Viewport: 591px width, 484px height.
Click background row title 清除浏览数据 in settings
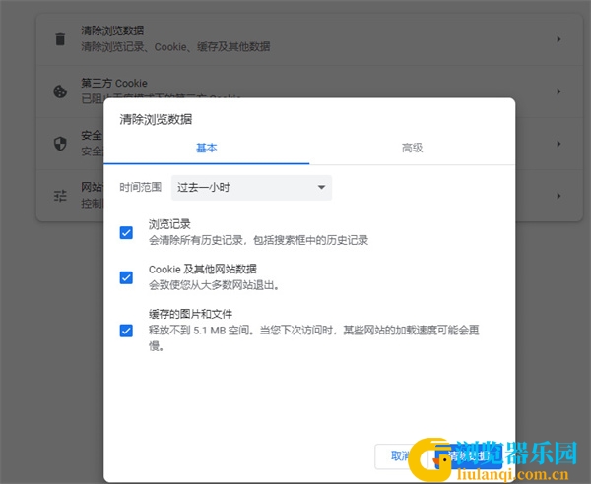112,30
